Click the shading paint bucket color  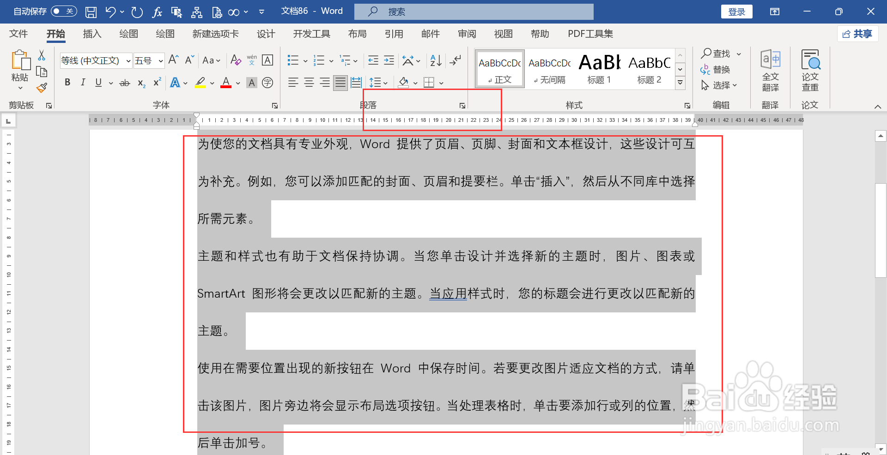tap(403, 83)
